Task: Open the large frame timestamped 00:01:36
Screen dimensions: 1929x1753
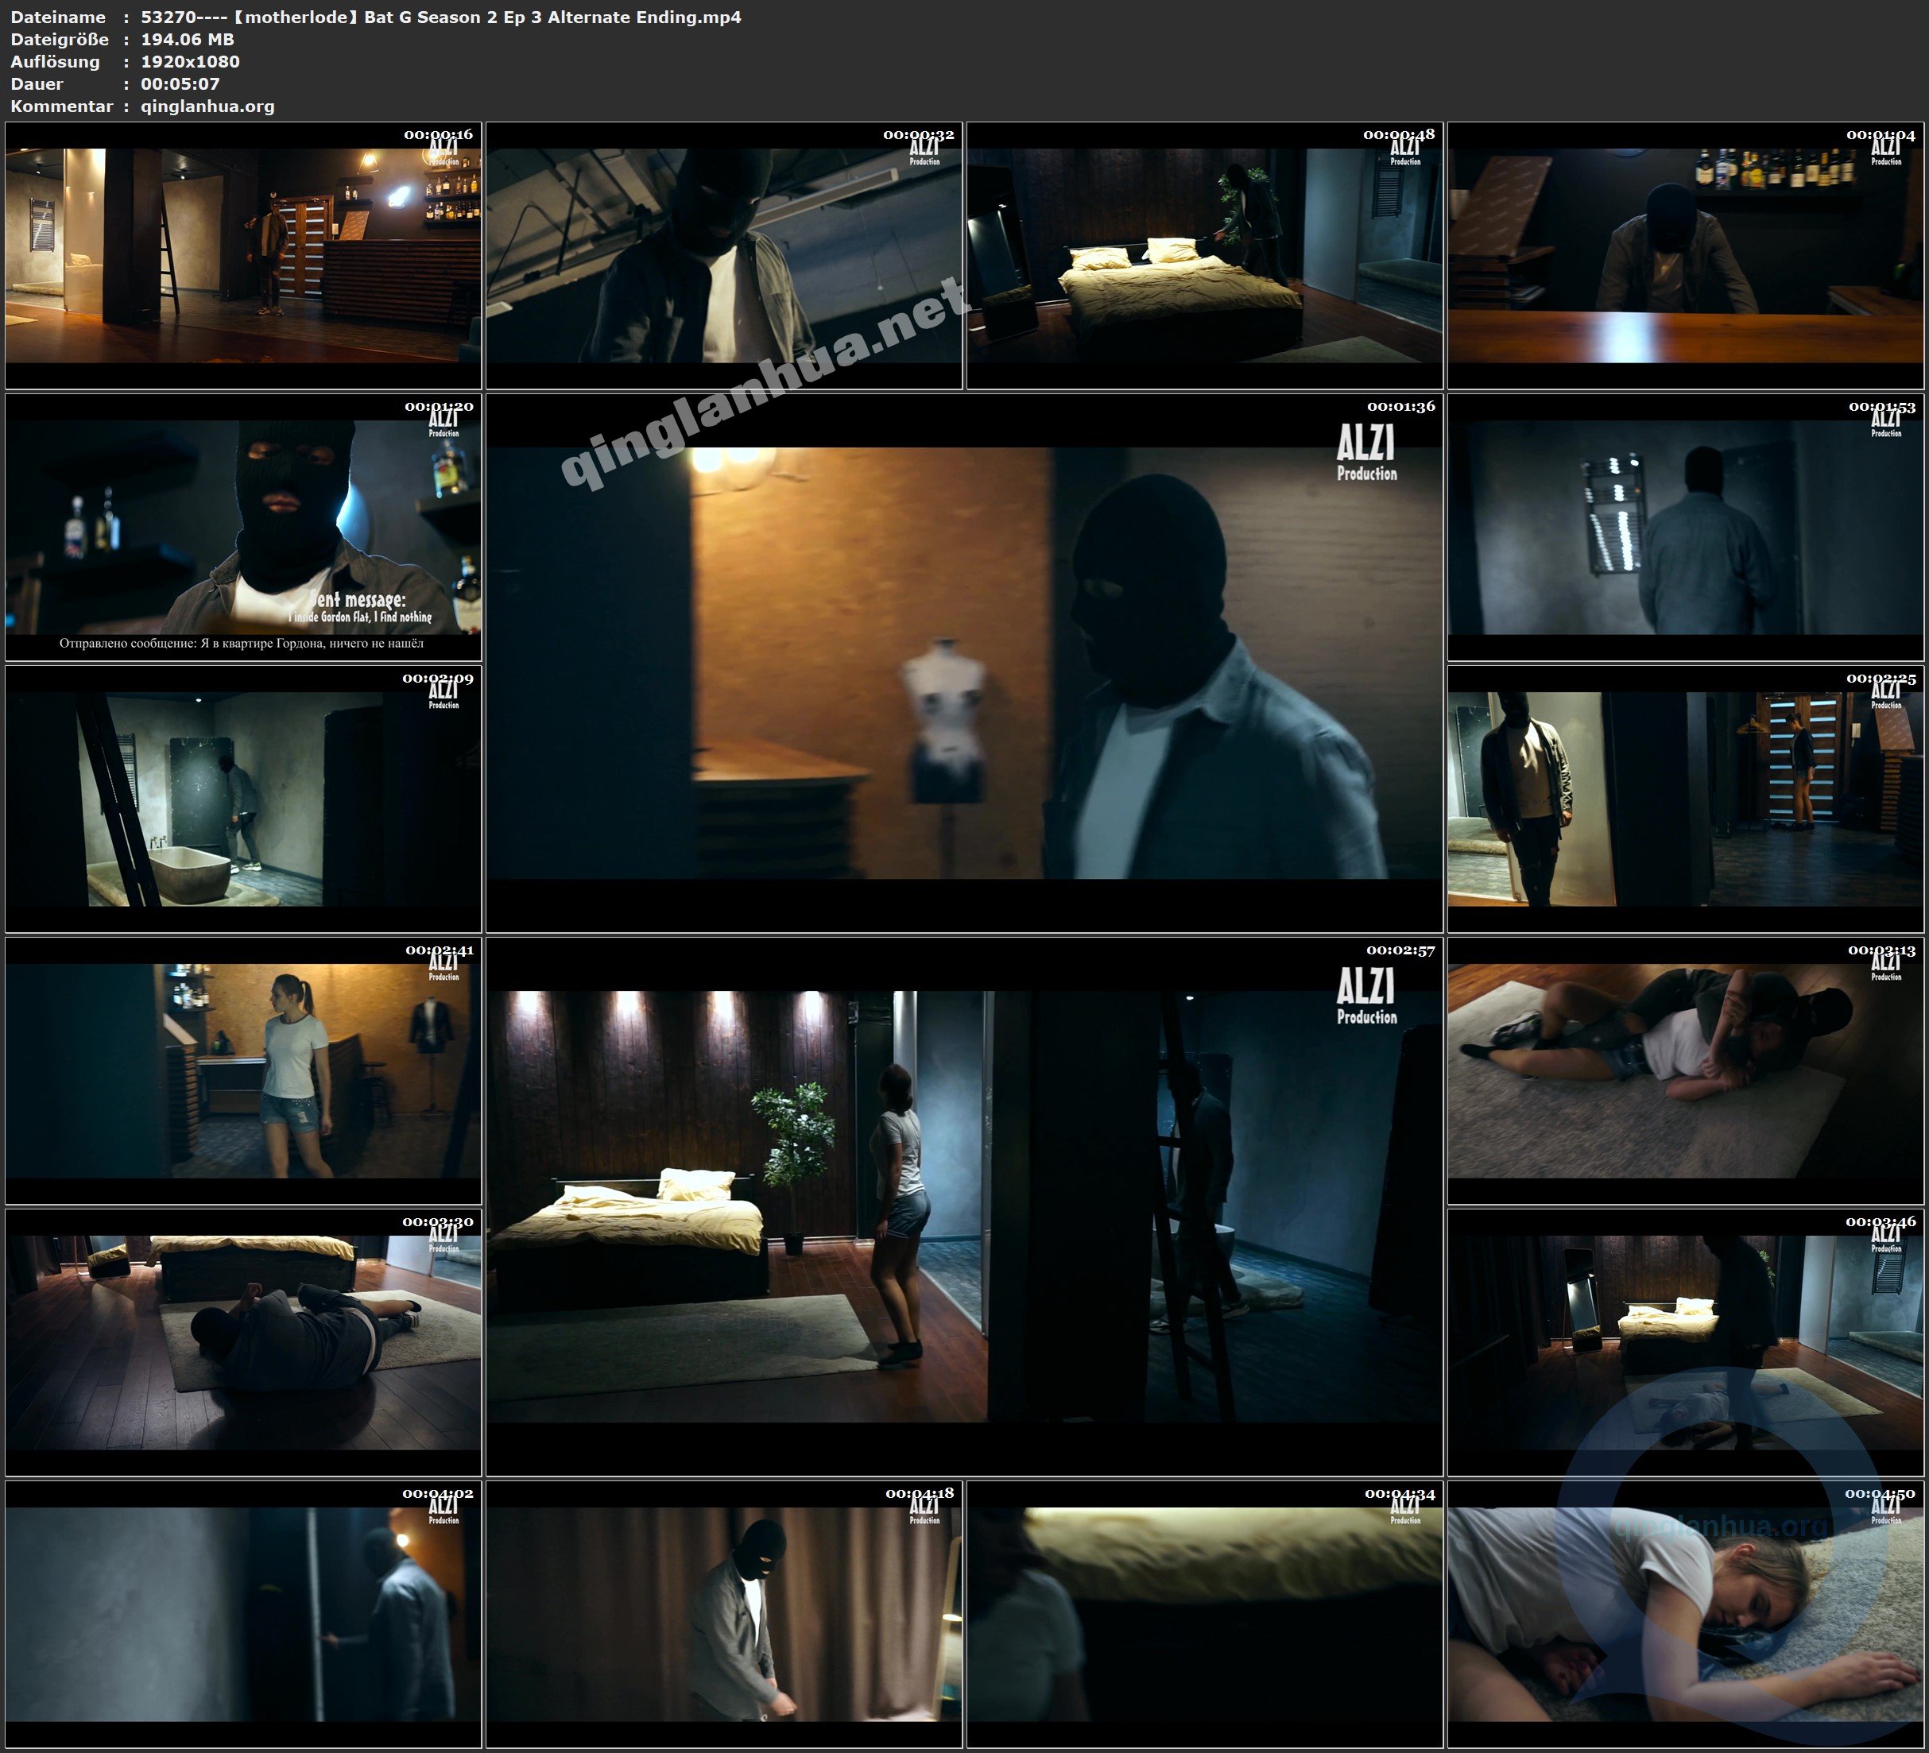Action: pos(965,663)
